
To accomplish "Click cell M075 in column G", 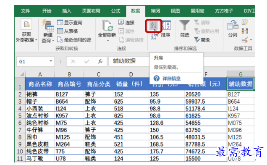I will pos(241,123).
